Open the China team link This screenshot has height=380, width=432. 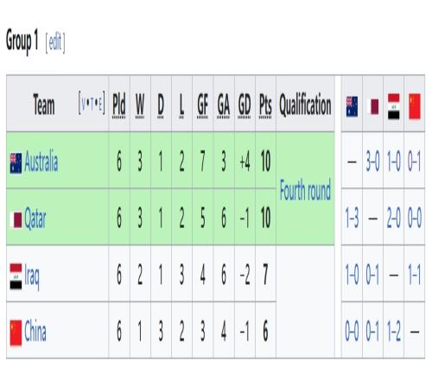tap(35, 331)
